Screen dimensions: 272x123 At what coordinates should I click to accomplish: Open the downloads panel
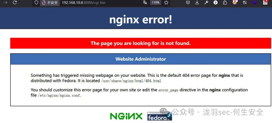pos(197,3)
